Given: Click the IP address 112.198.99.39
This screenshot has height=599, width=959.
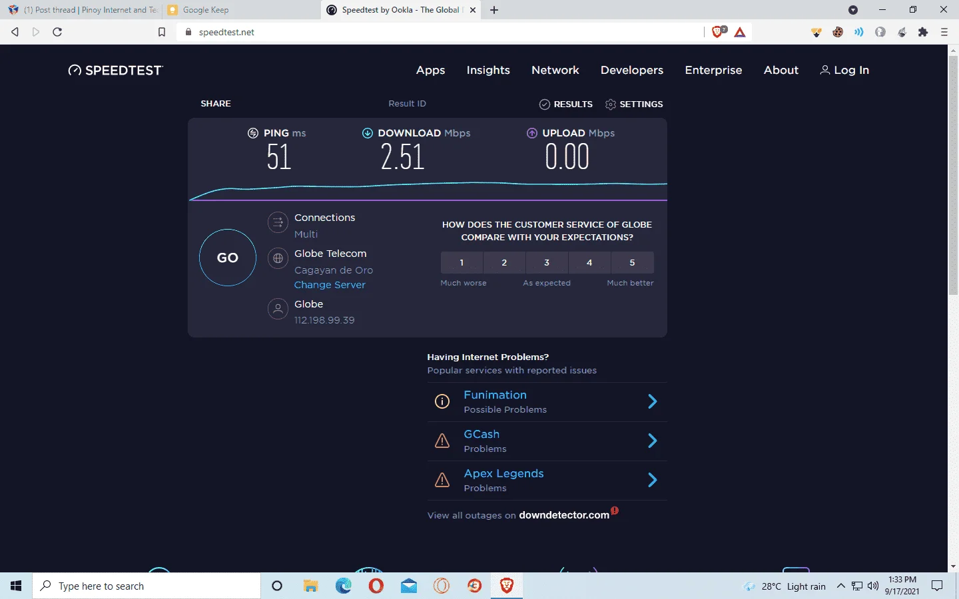Looking at the screenshot, I should (324, 320).
